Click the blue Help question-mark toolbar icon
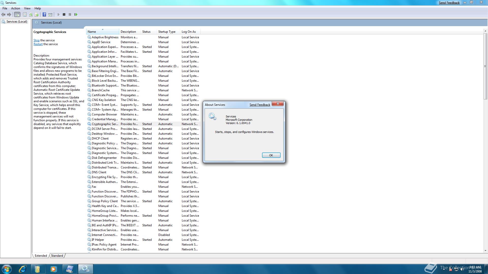 (44, 14)
